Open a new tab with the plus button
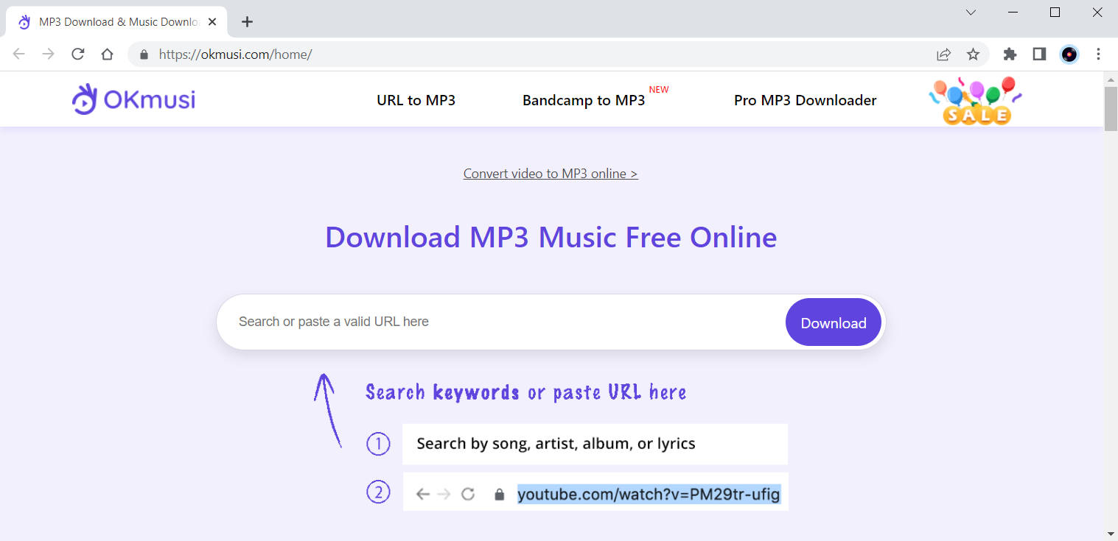 tap(248, 21)
